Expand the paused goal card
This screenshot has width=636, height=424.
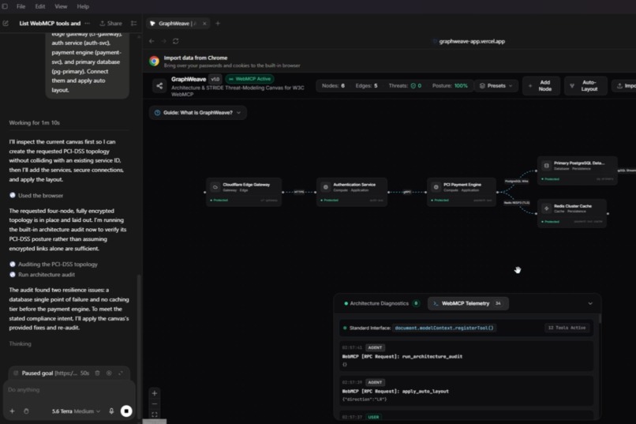point(121,373)
